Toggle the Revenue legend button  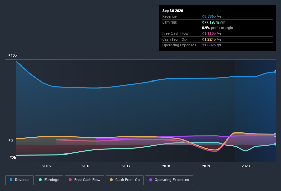tap(20, 180)
